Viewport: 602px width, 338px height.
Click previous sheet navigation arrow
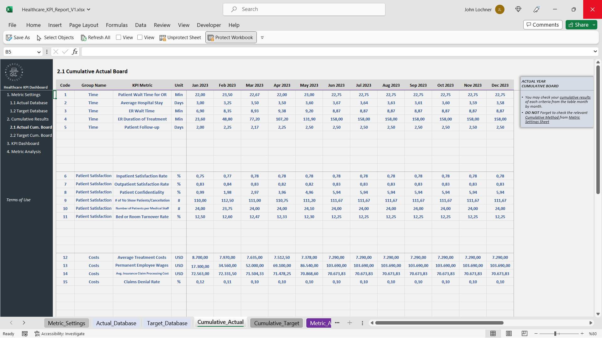pyautogui.click(x=11, y=323)
